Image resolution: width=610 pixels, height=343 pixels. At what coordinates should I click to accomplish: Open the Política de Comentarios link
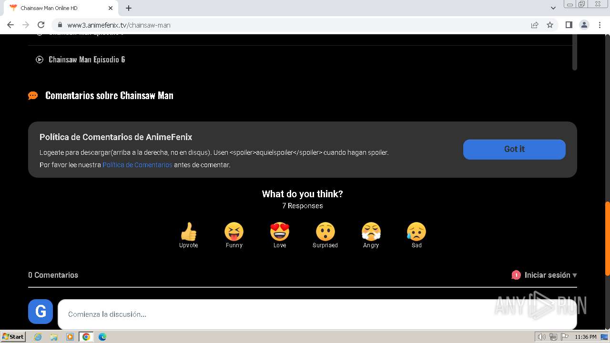pyautogui.click(x=137, y=165)
